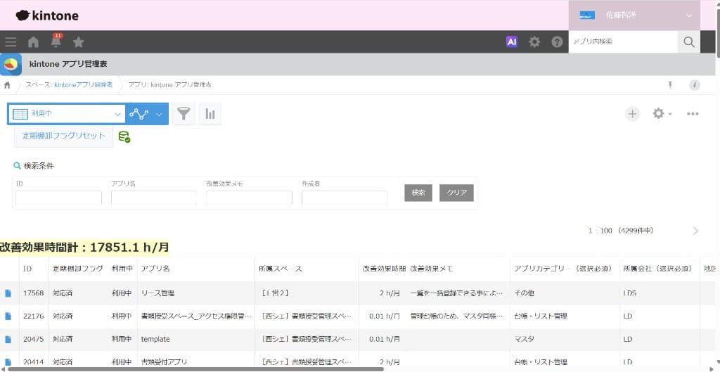Open record 20475 detail icon
Viewport: 720px width, 372px height.
[x=8, y=339]
